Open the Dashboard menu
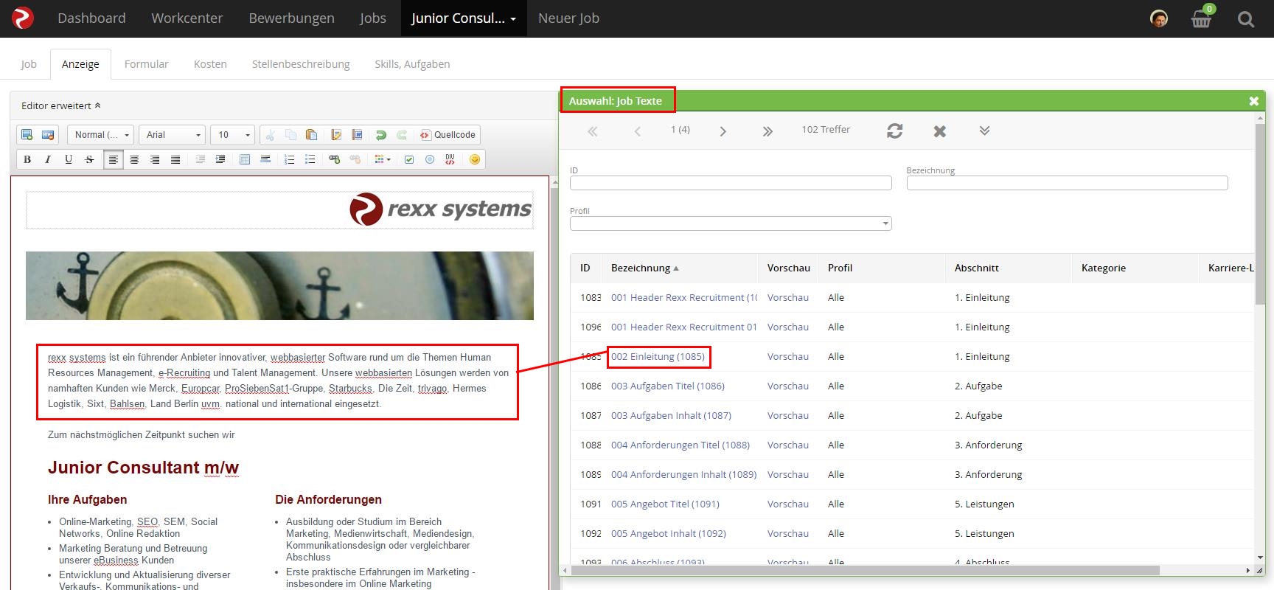Viewport: 1274px width, 590px height. (91, 18)
